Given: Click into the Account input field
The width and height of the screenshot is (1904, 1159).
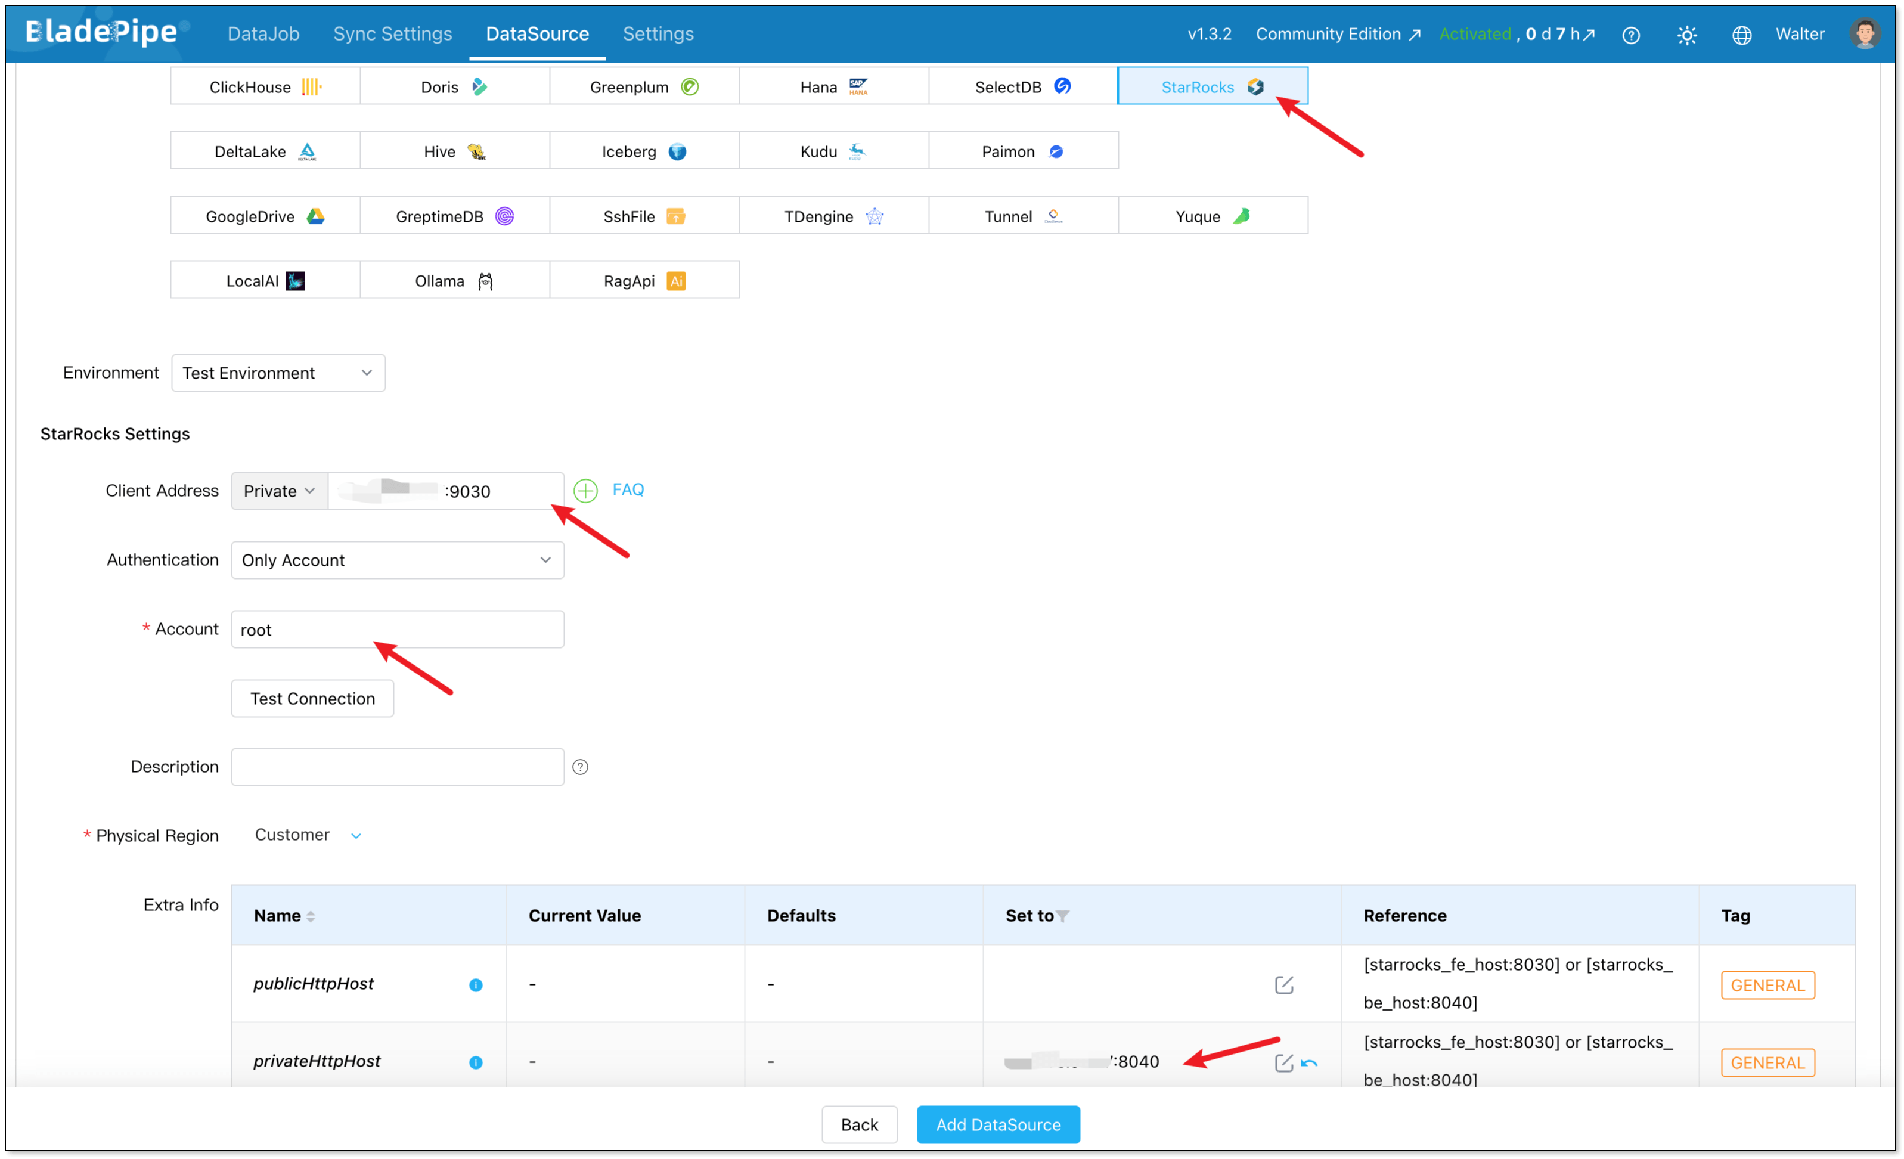Looking at the screenshot, I should coord(397,630).
